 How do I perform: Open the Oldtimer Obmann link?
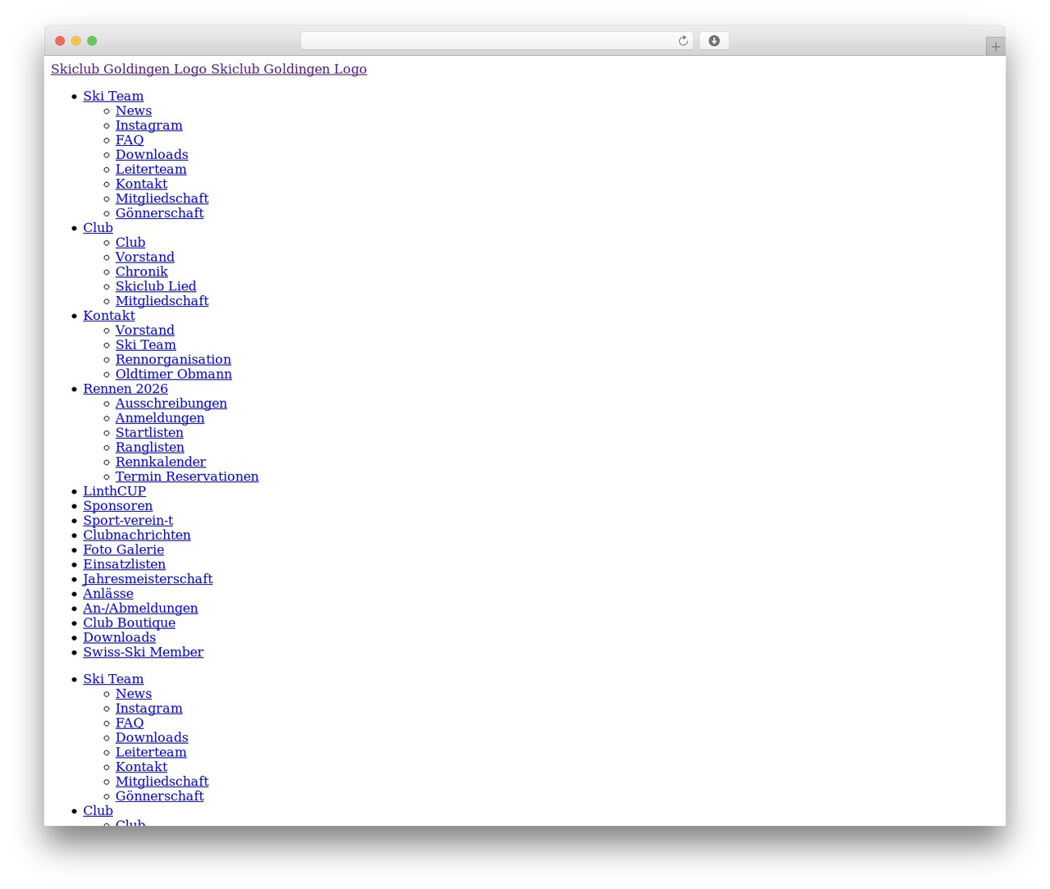tap(174, 375)
